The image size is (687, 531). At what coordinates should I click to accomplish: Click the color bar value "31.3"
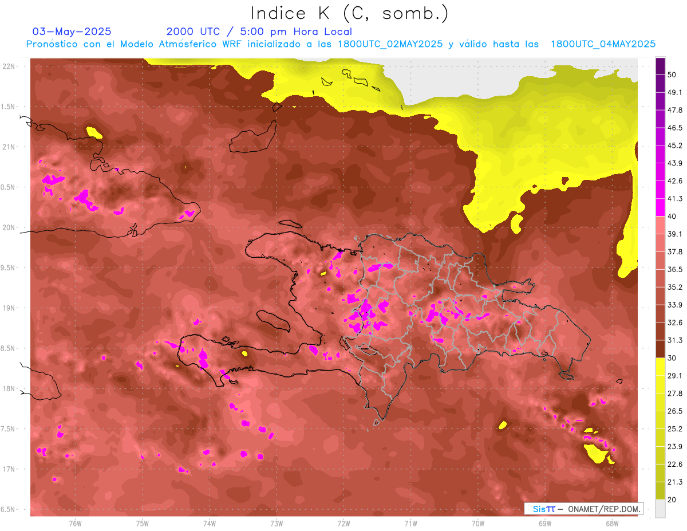[676, 340]
